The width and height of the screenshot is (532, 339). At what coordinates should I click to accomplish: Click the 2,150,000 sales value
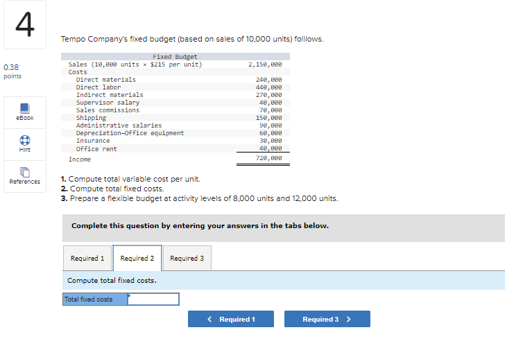[265, 64]
